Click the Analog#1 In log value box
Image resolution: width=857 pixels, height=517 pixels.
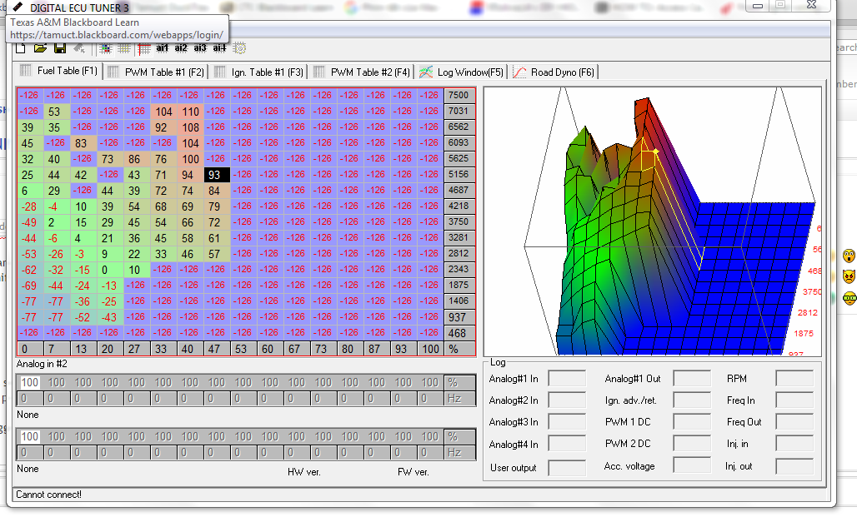point(567,379)
